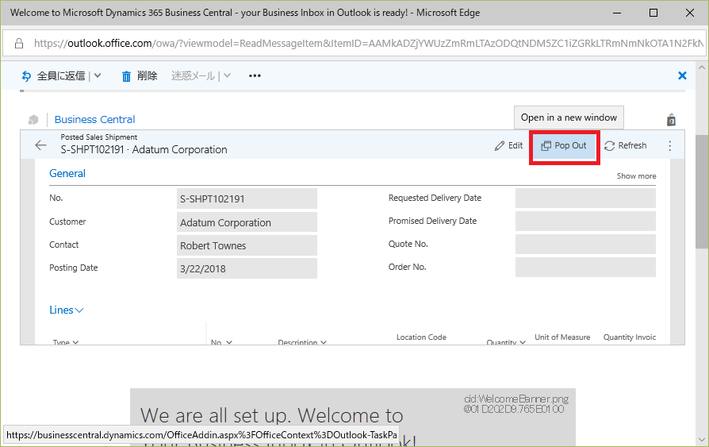This screenshot has width=709, height=447.
Task: Click the Customer field Adatum Corporation
Action: click(x=247, y=222)
